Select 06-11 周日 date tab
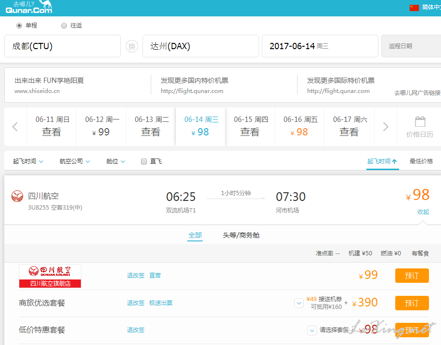 [x=52, y=127]
